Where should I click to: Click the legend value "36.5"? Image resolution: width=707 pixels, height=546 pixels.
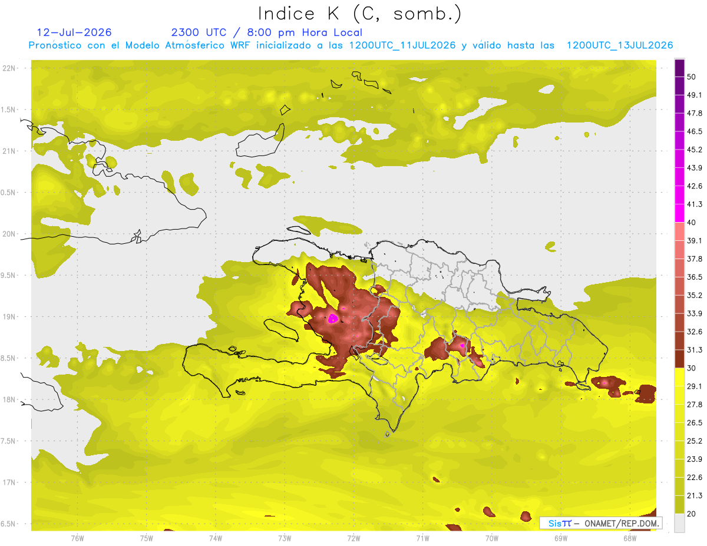[695, 277]
